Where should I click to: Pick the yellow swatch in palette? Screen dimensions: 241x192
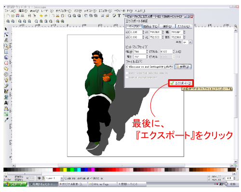coord(65,169)
